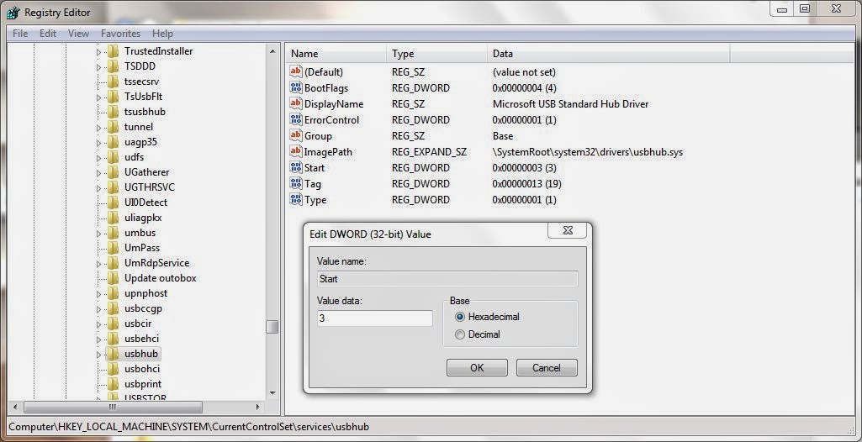Click the TrustedInstaller folder icon
This screenshot has width=862, height=442.
coord(113,51)
